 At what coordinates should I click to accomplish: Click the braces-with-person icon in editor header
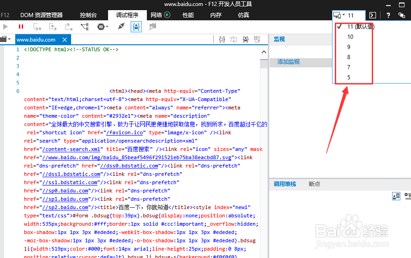point(245,39)
